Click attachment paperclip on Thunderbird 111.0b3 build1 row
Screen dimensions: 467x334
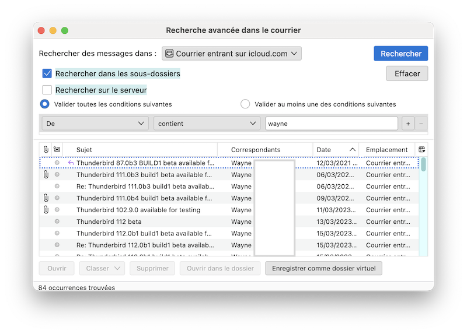pos(46,175)
